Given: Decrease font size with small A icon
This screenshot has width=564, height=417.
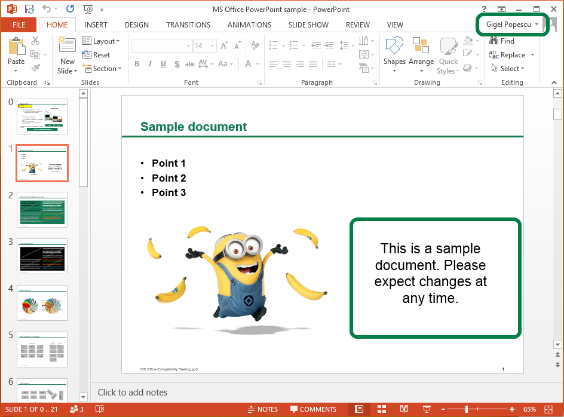Looking at the screenshot, I should (237, 45).
